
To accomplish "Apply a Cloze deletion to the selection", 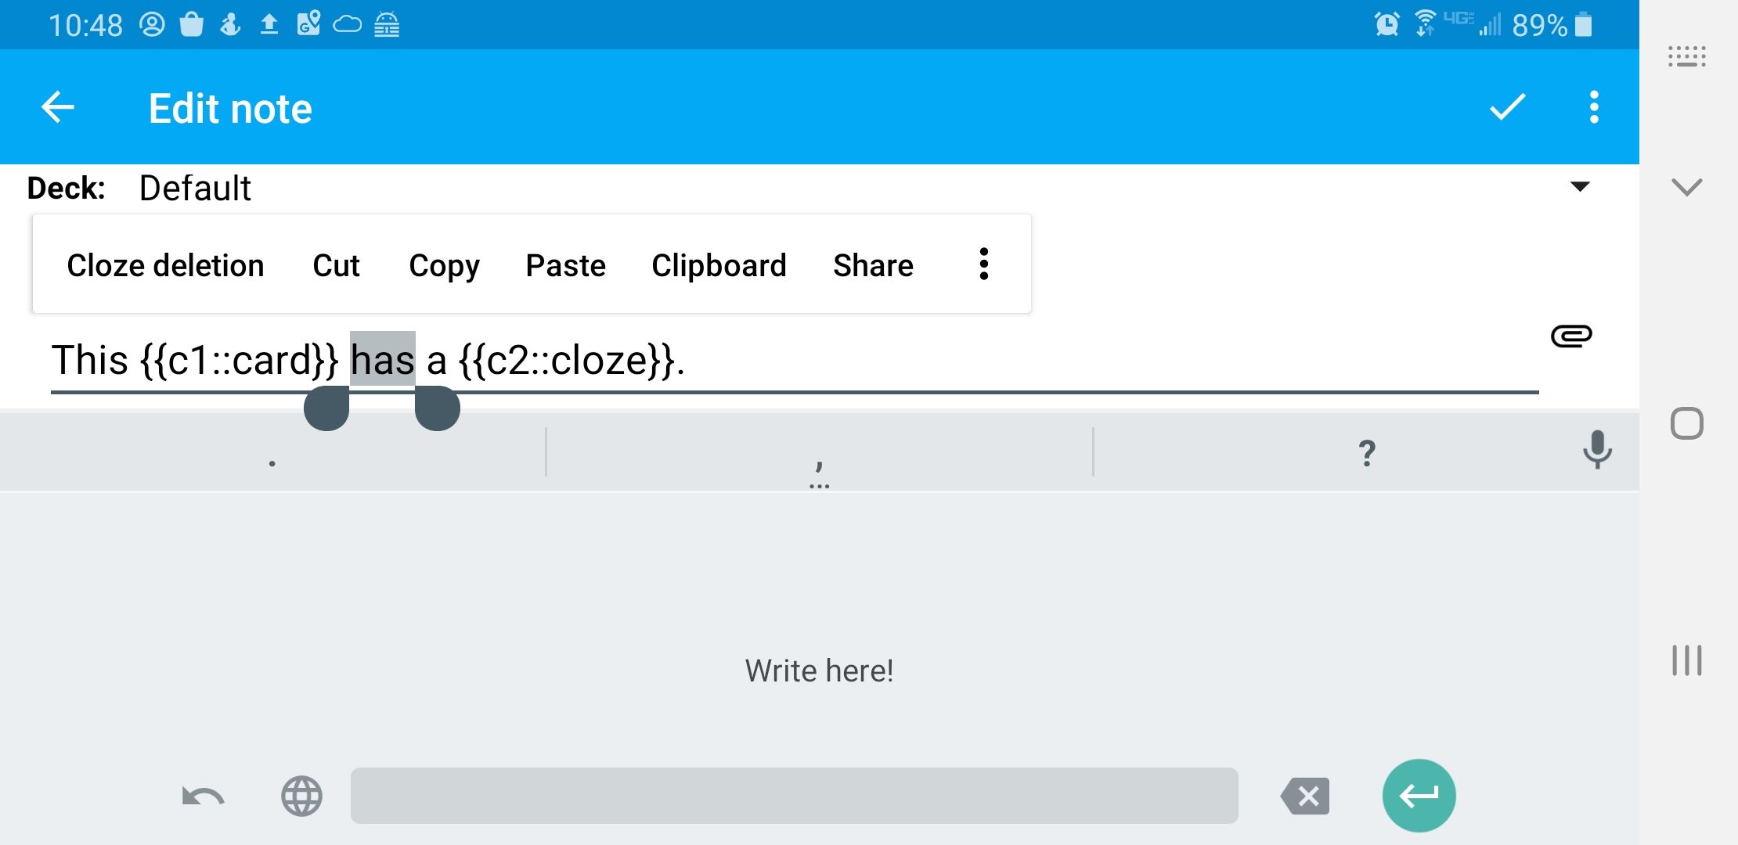I will click(165, 265).
